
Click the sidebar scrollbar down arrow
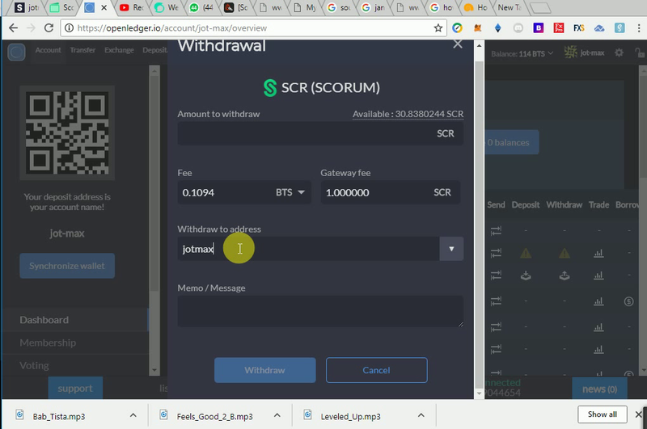coord(154,370)
